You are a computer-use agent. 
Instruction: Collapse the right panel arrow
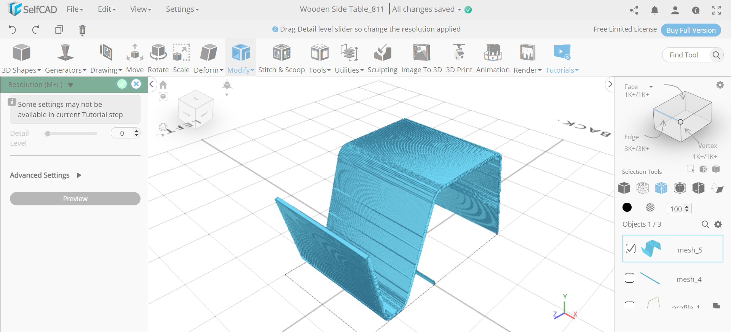pyautogui.click(x=610, y=84)
